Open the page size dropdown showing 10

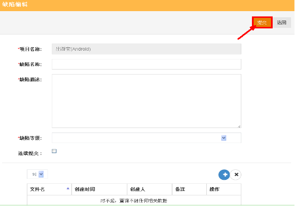click(x=37, y=174)
